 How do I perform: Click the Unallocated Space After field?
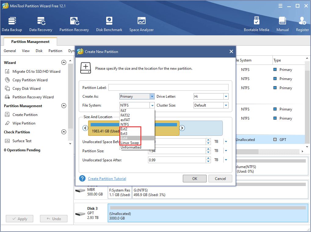pyautogui.click(x=177, y=160)
